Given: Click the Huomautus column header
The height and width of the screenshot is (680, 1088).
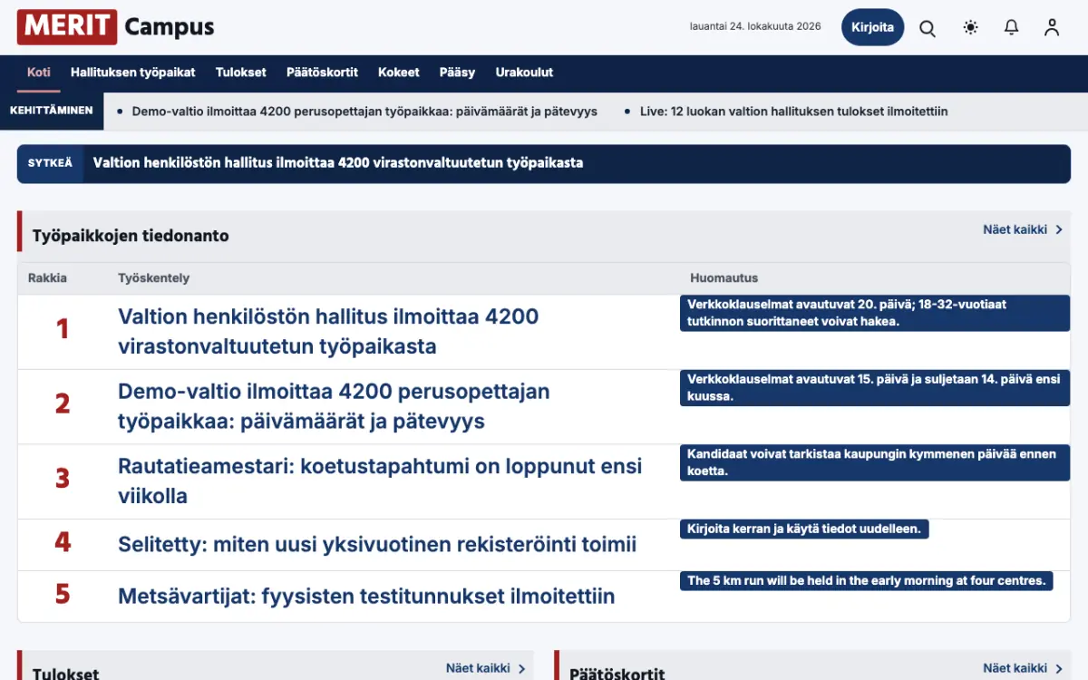Looking at the screenshot, I should 724,278.
